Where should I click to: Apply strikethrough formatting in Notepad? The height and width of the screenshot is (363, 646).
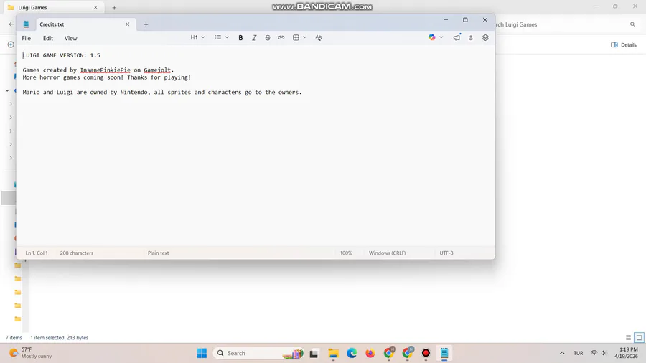coord(268,38)
